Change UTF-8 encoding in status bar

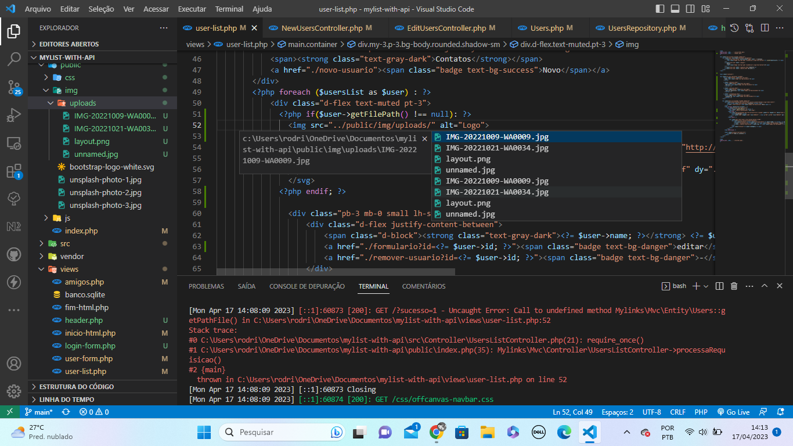point(651,412)
